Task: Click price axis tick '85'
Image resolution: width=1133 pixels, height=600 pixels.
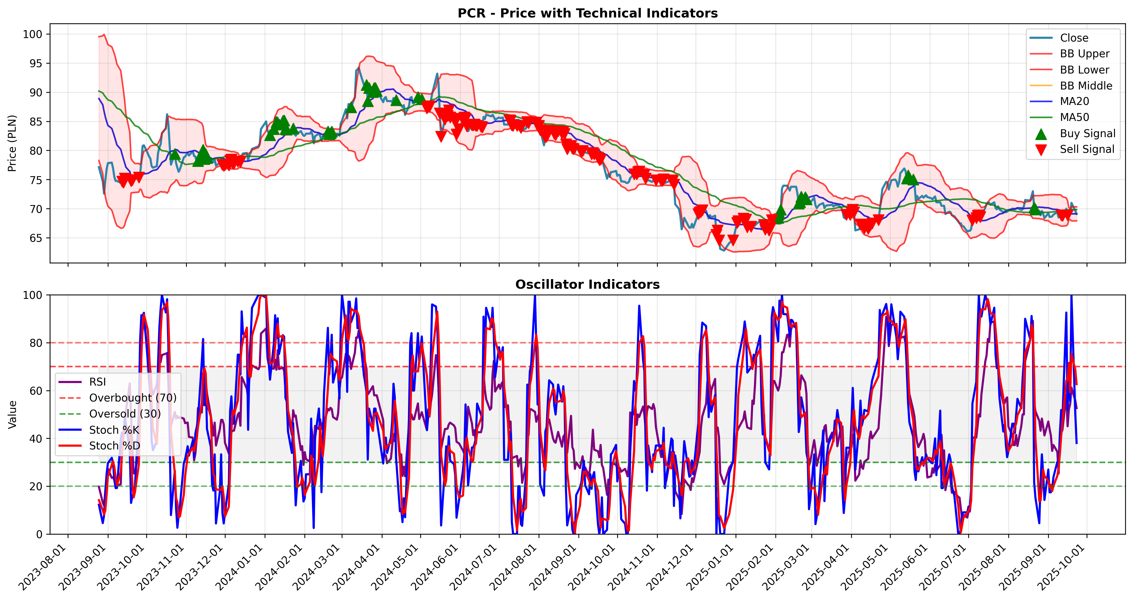Action: [x=36, y=121]
